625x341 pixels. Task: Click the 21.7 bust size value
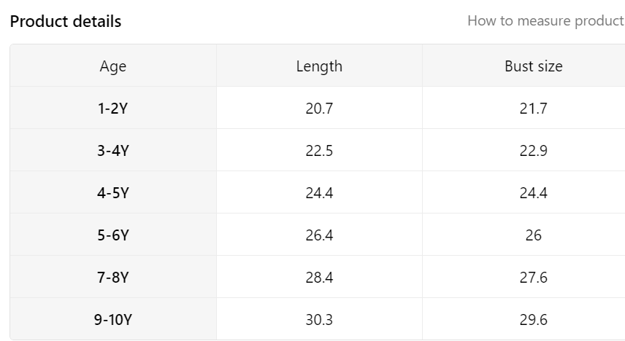tap(534, 109)
